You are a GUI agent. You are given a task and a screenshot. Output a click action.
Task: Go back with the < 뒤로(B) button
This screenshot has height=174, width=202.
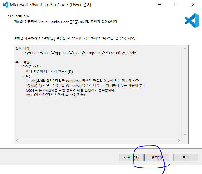[x=131, y=157]
